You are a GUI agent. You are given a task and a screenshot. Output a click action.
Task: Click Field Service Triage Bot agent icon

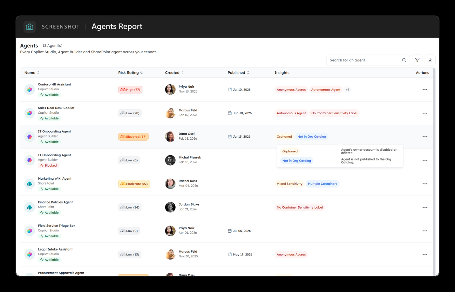pyautogui.click(x=30, y=231)
